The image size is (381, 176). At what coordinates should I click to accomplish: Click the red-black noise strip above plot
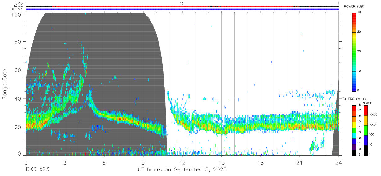182,6
